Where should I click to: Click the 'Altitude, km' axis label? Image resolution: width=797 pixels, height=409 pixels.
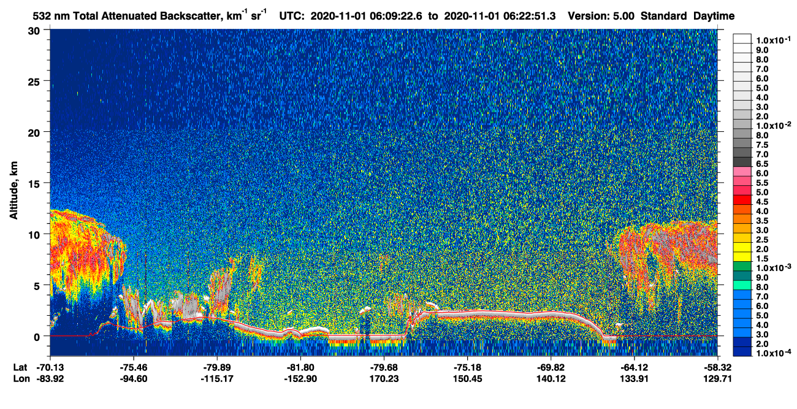click(x=13, y=192)
